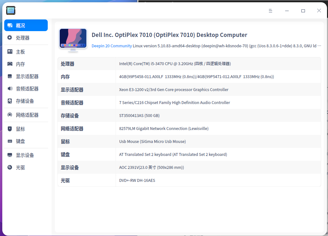Select the 鼠标 sidebar label
This screenshot has width=328, height=236.
tap(20, 129)
